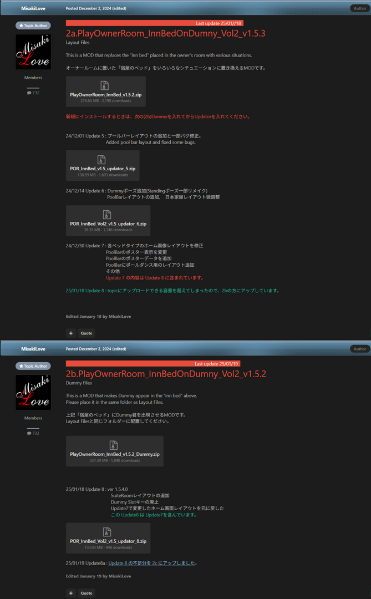The width and height of the screenshot is (371, 599).
Task: Click the red Japanese install warning text in 2a
Action: pyautogui.click(x=158, y=116)
